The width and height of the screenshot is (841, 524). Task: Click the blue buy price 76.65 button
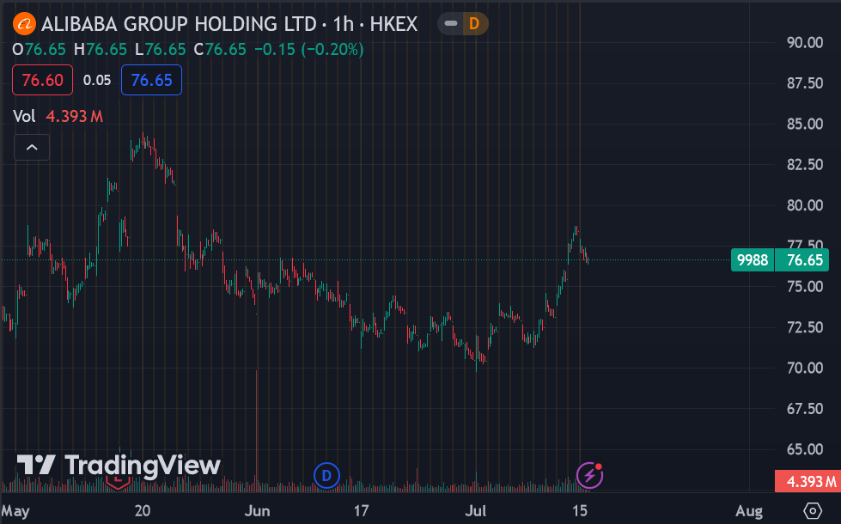click(152, 80)
